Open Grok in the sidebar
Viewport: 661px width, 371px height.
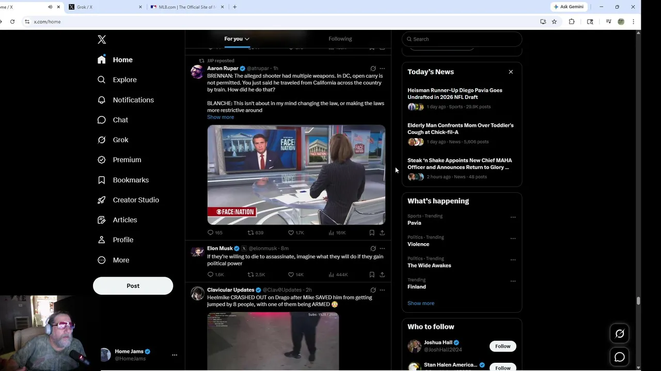(x=113, y=140)
